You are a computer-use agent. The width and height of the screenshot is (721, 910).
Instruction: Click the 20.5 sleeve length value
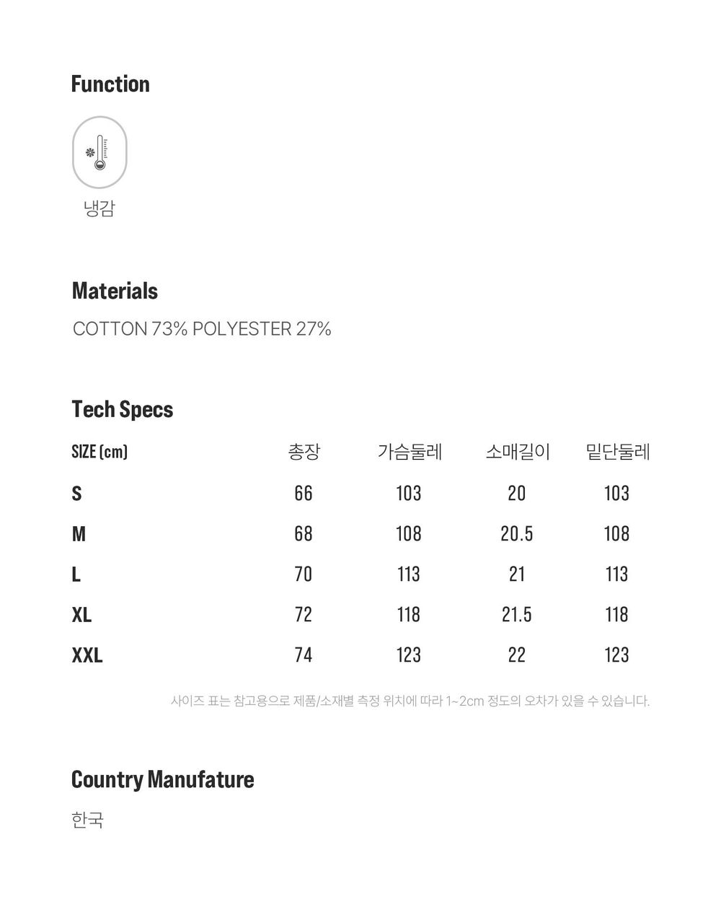(517, 534)
